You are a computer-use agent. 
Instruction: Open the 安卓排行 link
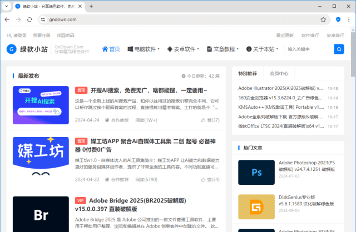click(335, 36)
